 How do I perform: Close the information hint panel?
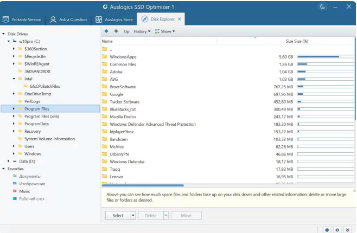[x=354, y=191]
